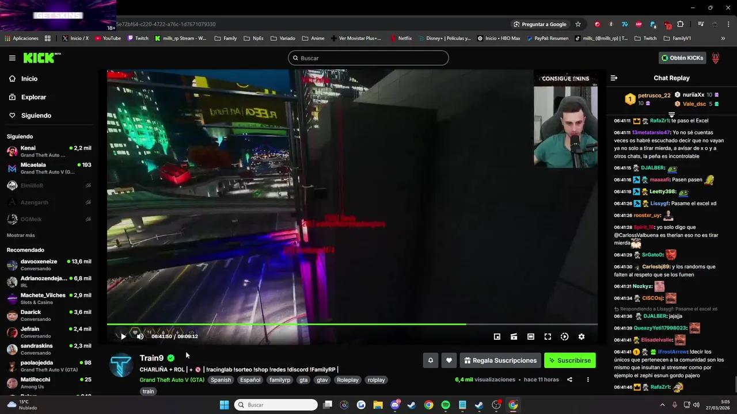
Task: Open Micaelala's channel in sidebar
Action: point(49,168)
